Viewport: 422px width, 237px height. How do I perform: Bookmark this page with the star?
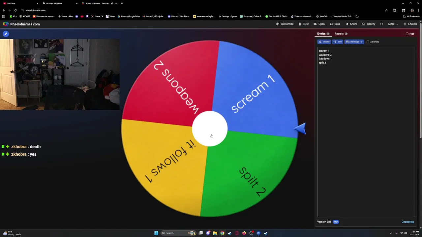pos(386,10)
